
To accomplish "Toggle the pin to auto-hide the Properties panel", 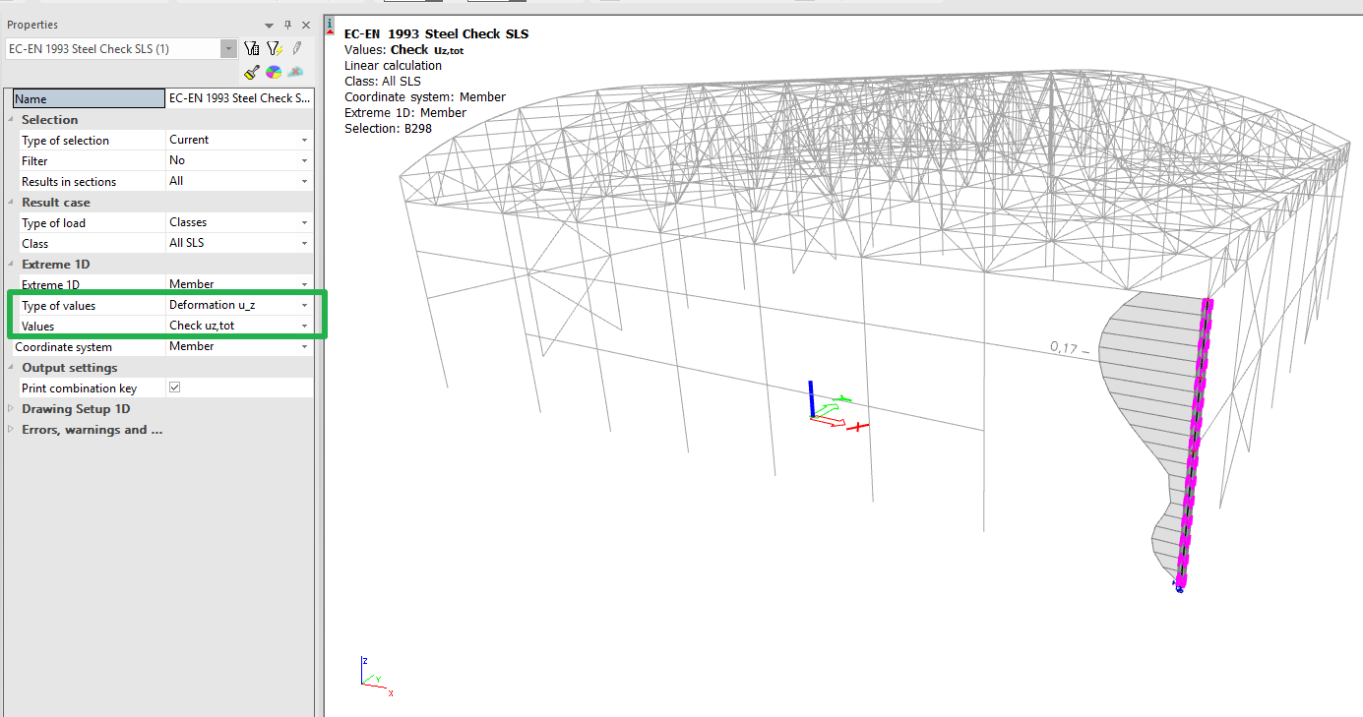I will 288,25.
